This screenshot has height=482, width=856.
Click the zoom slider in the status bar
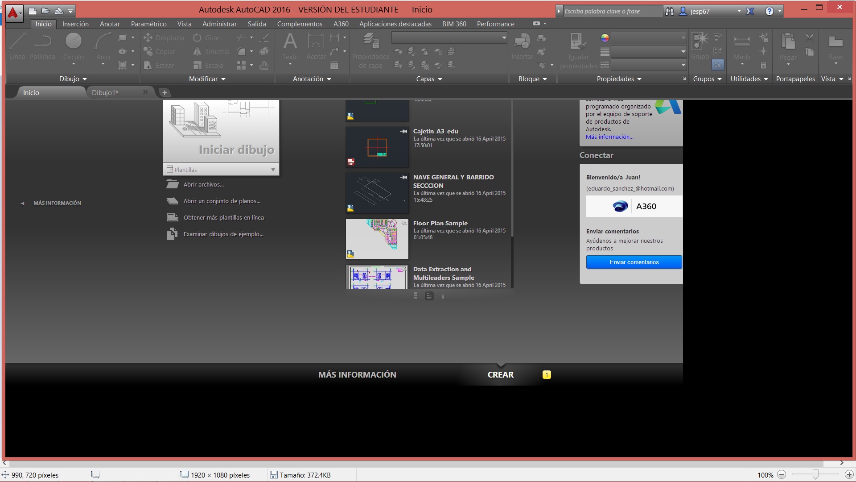(815, 475)
